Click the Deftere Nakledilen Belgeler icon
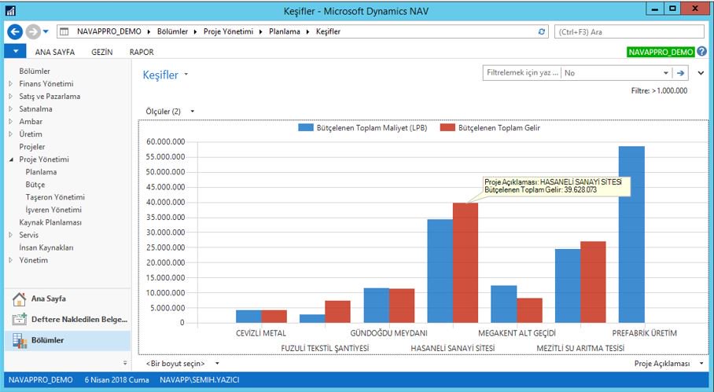Image resolution: width=714 pixels, height=392 pixels. pyautogui.click(x=19, y=319)
